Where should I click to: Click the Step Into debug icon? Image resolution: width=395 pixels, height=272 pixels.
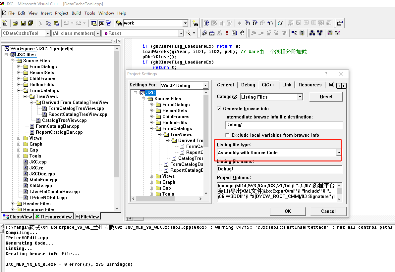(x=248, y=23)
